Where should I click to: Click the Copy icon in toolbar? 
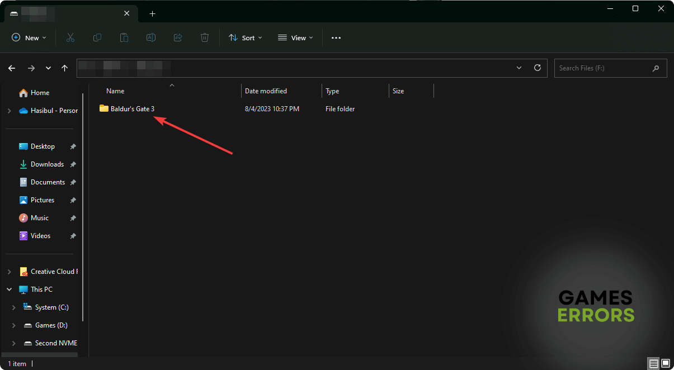pos(97,37)
